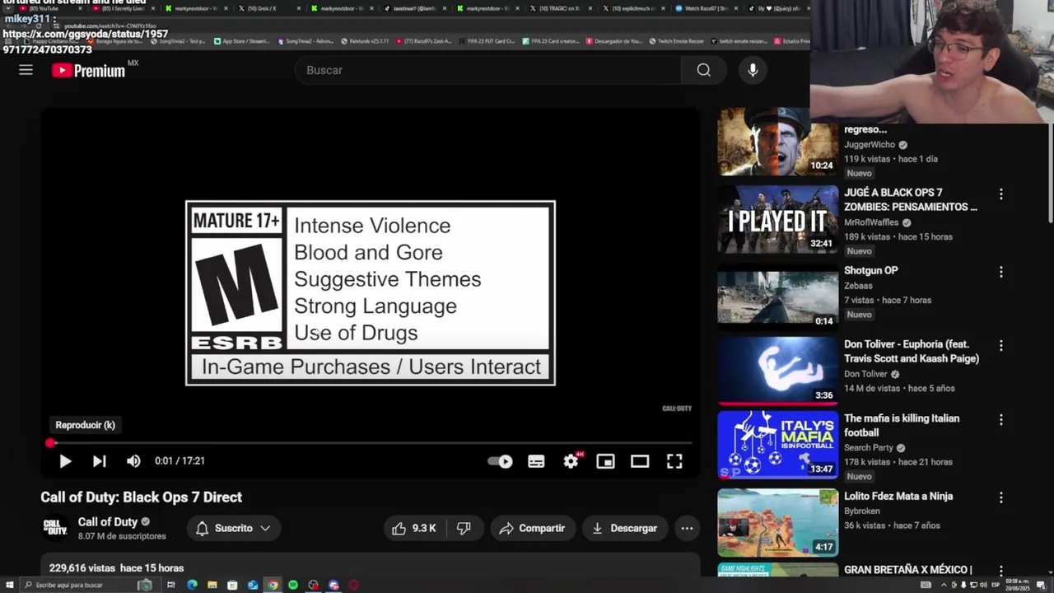Viewport: 1054px width, 593px height.
Task: Open Microsoft Store from the taskbar
Action: (x=232, y=585)
